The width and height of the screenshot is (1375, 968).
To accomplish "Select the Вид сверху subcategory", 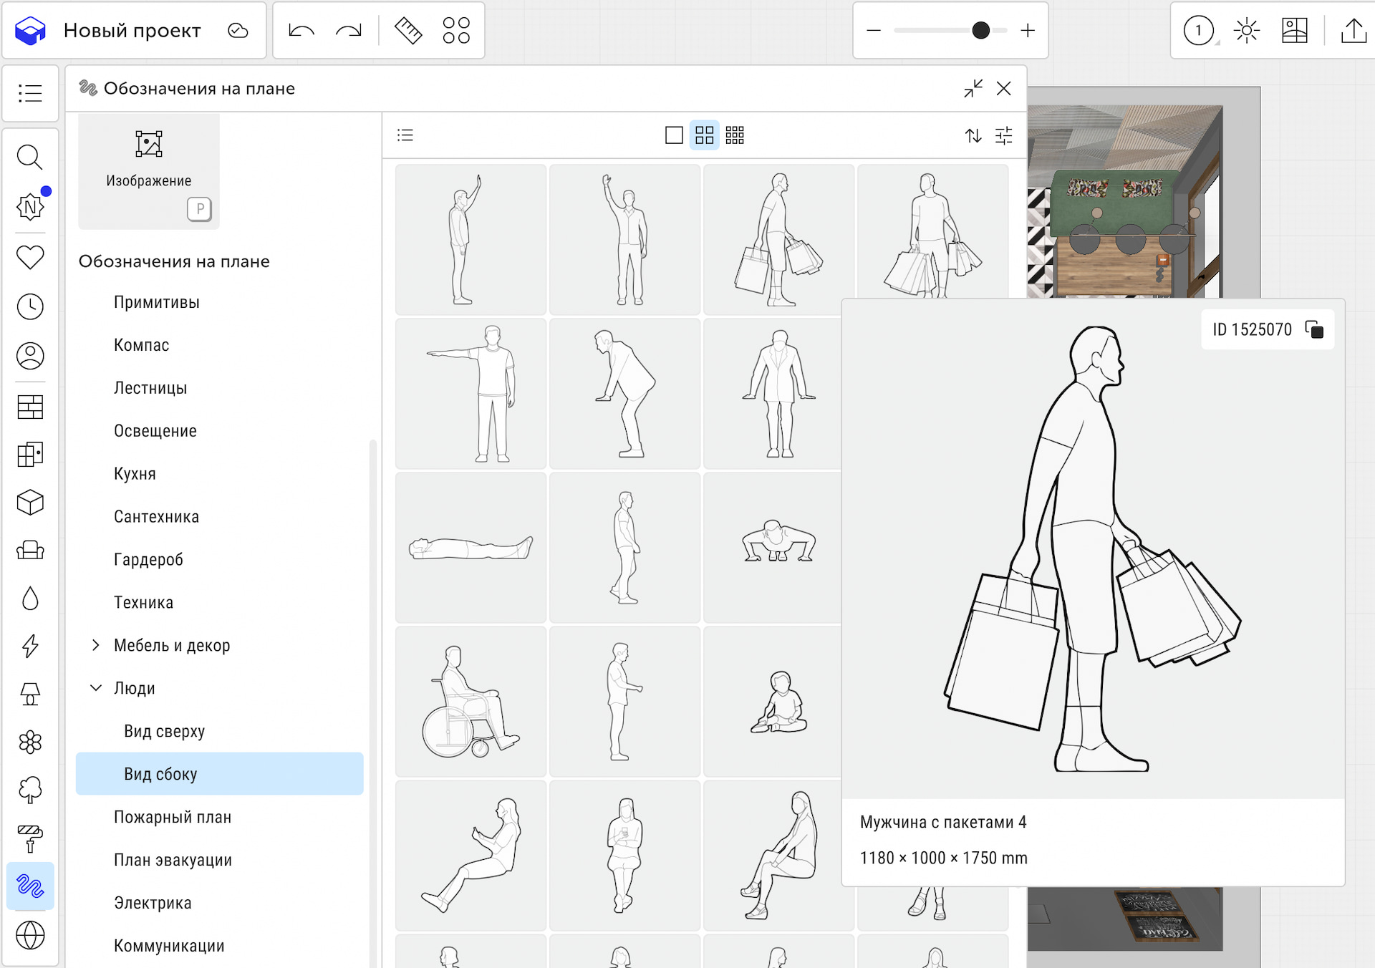I will tap(164, 731).
